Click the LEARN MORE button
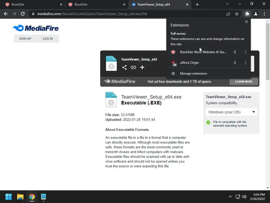 [x=244, y=81]
